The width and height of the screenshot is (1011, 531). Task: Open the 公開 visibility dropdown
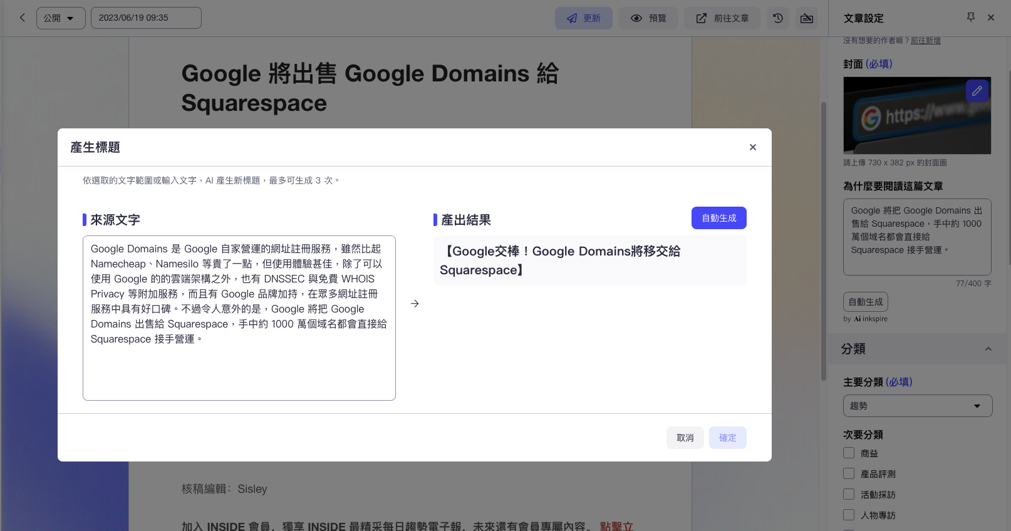60,18
